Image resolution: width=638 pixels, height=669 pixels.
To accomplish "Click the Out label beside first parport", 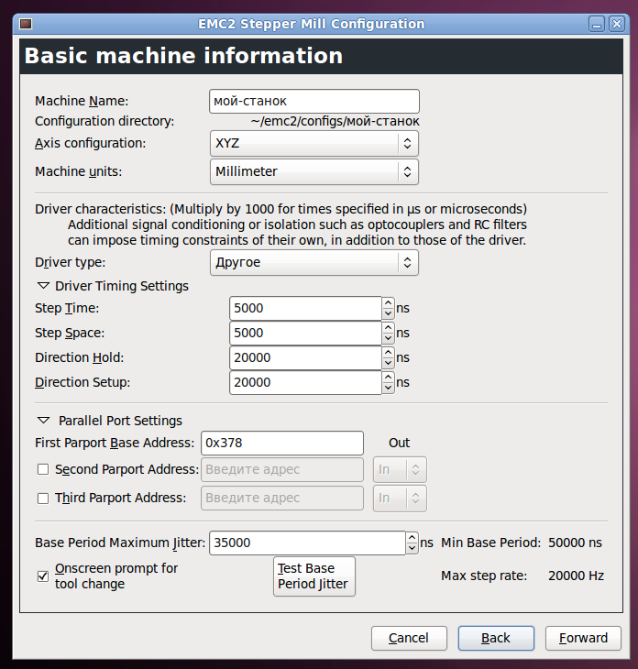I will click(x=399, y=444).
